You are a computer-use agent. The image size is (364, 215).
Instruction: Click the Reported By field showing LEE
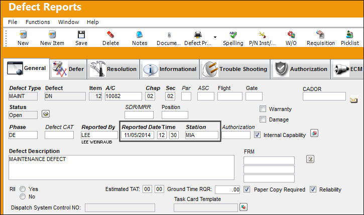pos(99,135)
